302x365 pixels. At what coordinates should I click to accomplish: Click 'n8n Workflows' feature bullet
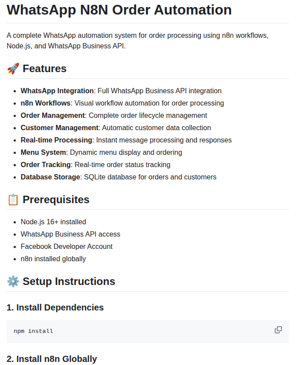pos(122,103)
